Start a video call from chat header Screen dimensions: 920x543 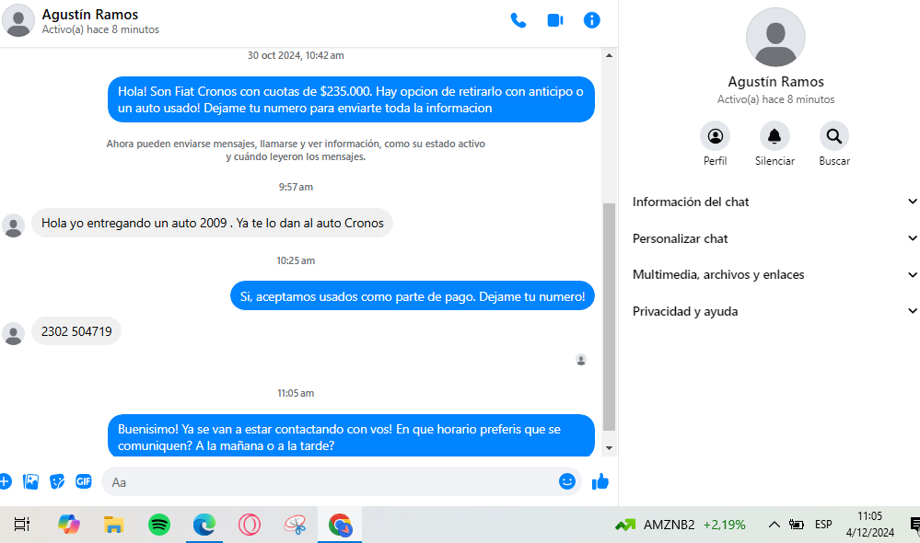pyautogui.click(x=555, y=20)
